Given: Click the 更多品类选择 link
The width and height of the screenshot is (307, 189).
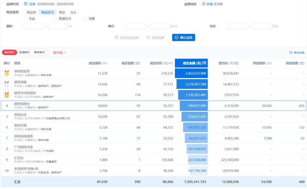Looking at the screenshot, I should tap(127, 37).
